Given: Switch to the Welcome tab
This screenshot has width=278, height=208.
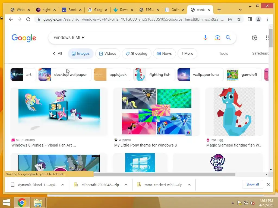Looking at the screenshot, I should pyautogui.click(x=18, y=10).
